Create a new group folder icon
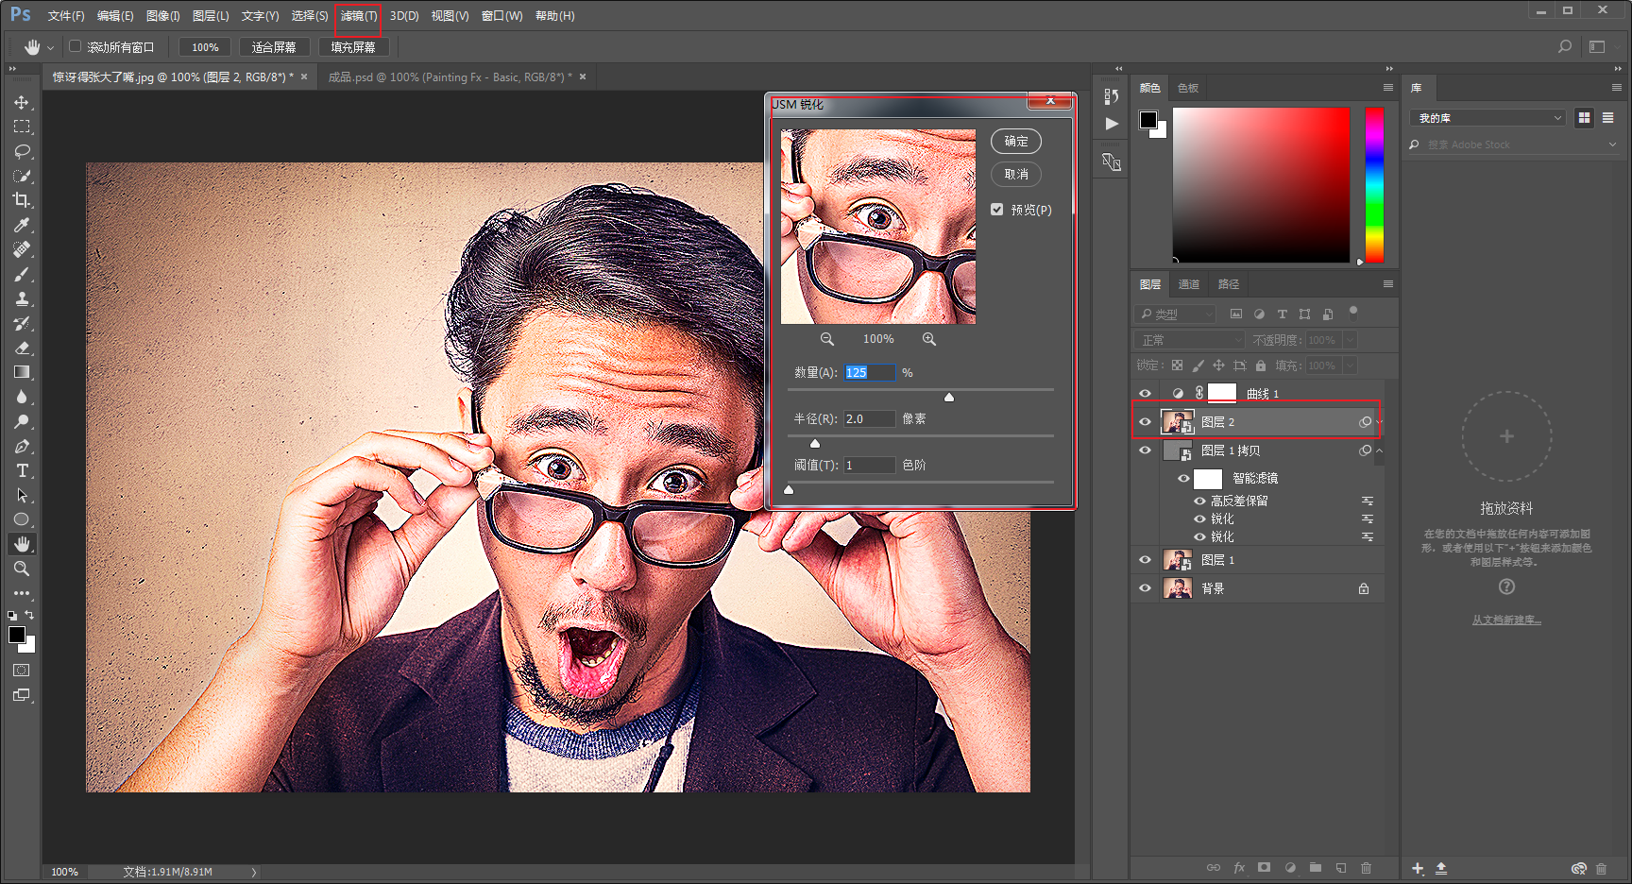 tap(1316, 868)
